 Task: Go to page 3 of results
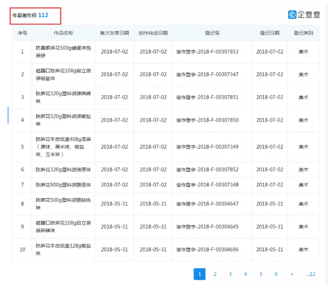(230, 274)
